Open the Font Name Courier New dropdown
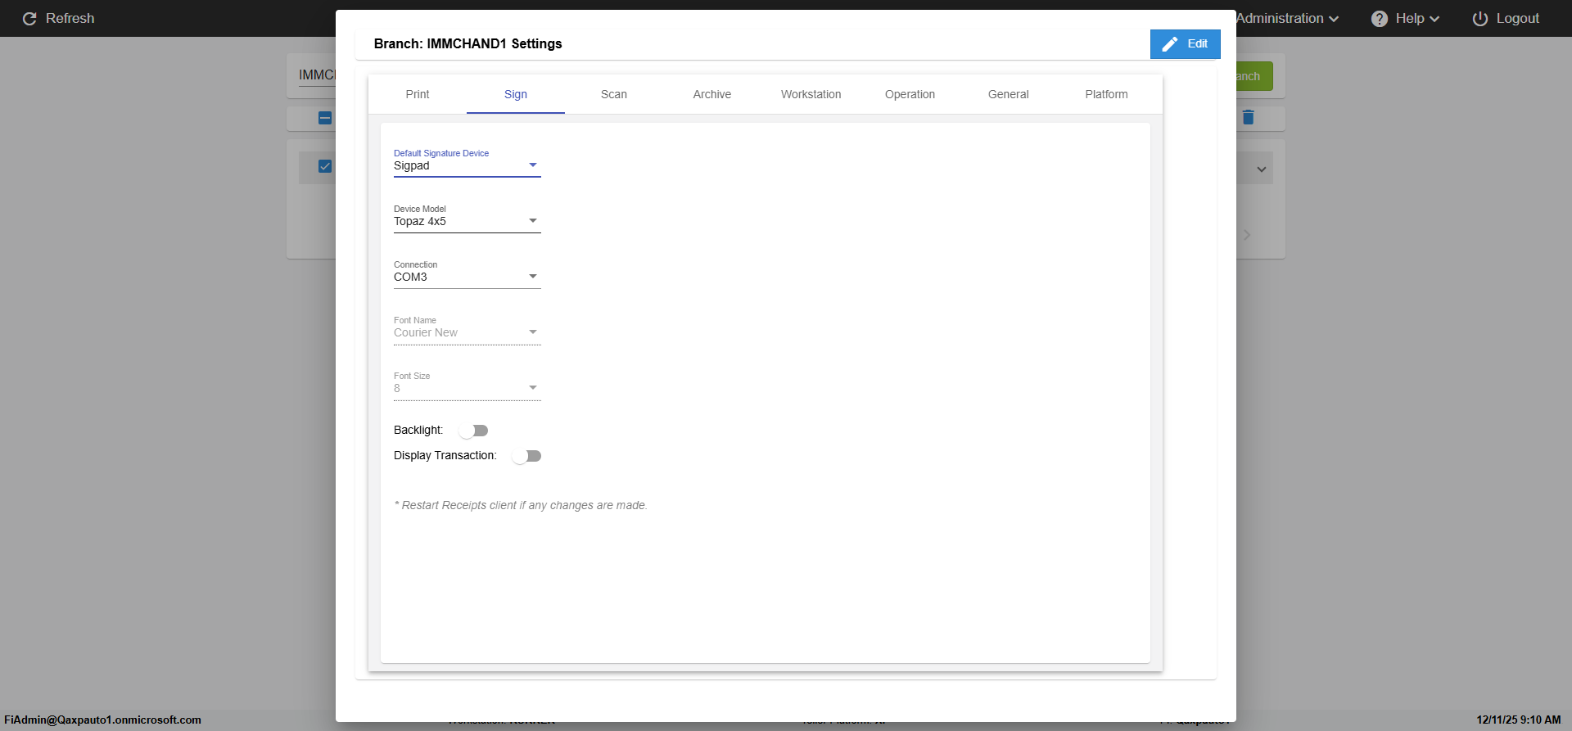The height and width of the screenshot is (731, 1572). [467, 332]
